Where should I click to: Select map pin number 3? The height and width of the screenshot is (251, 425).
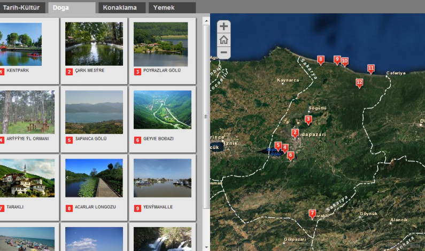pos(308,119)
